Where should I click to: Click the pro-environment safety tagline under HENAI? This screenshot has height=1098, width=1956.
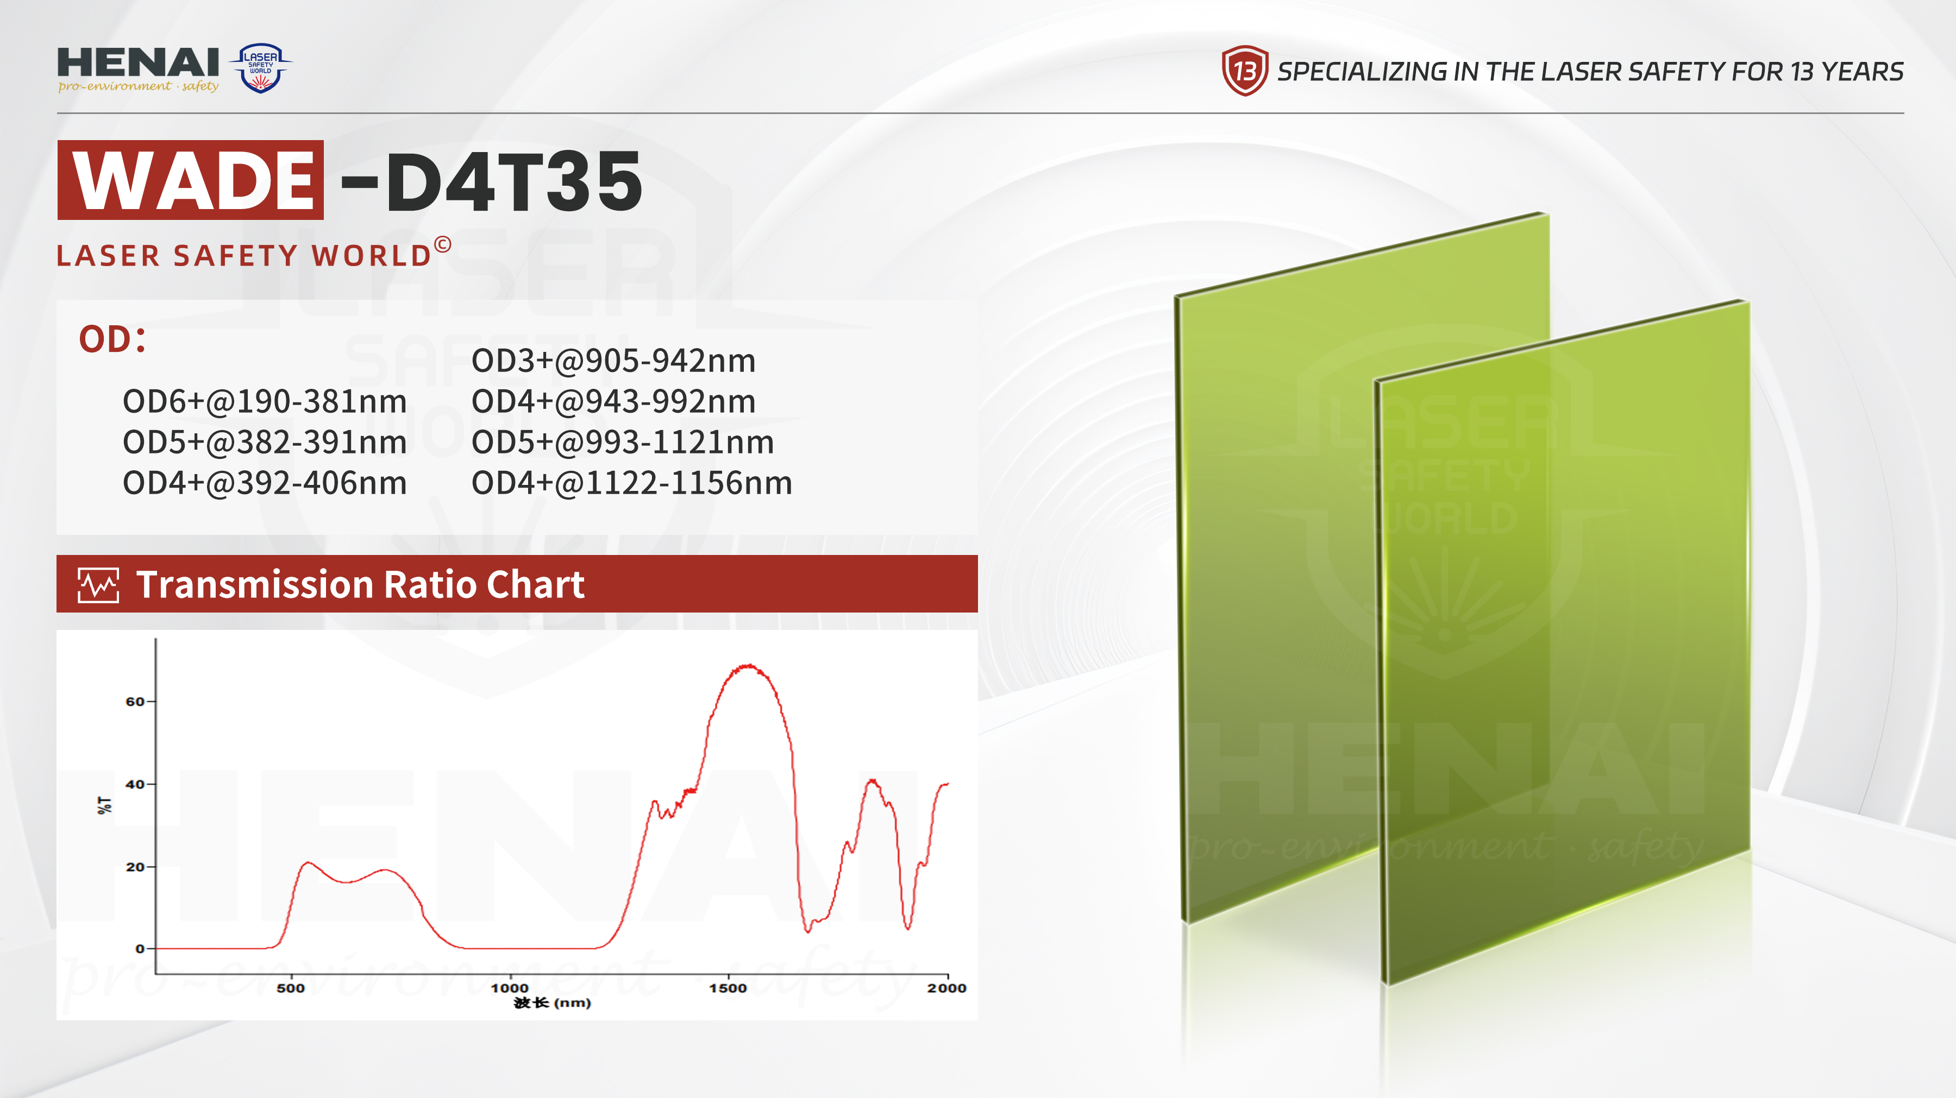point(138,86)
